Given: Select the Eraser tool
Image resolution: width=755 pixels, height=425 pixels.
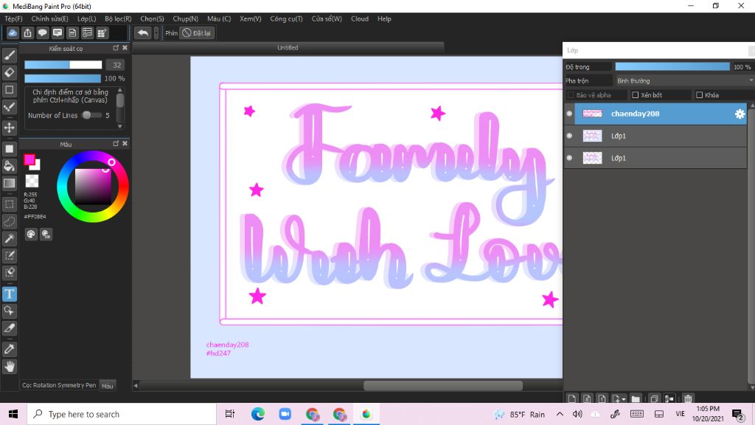Looking at the screenshot, I should click(x=9, y=73).
